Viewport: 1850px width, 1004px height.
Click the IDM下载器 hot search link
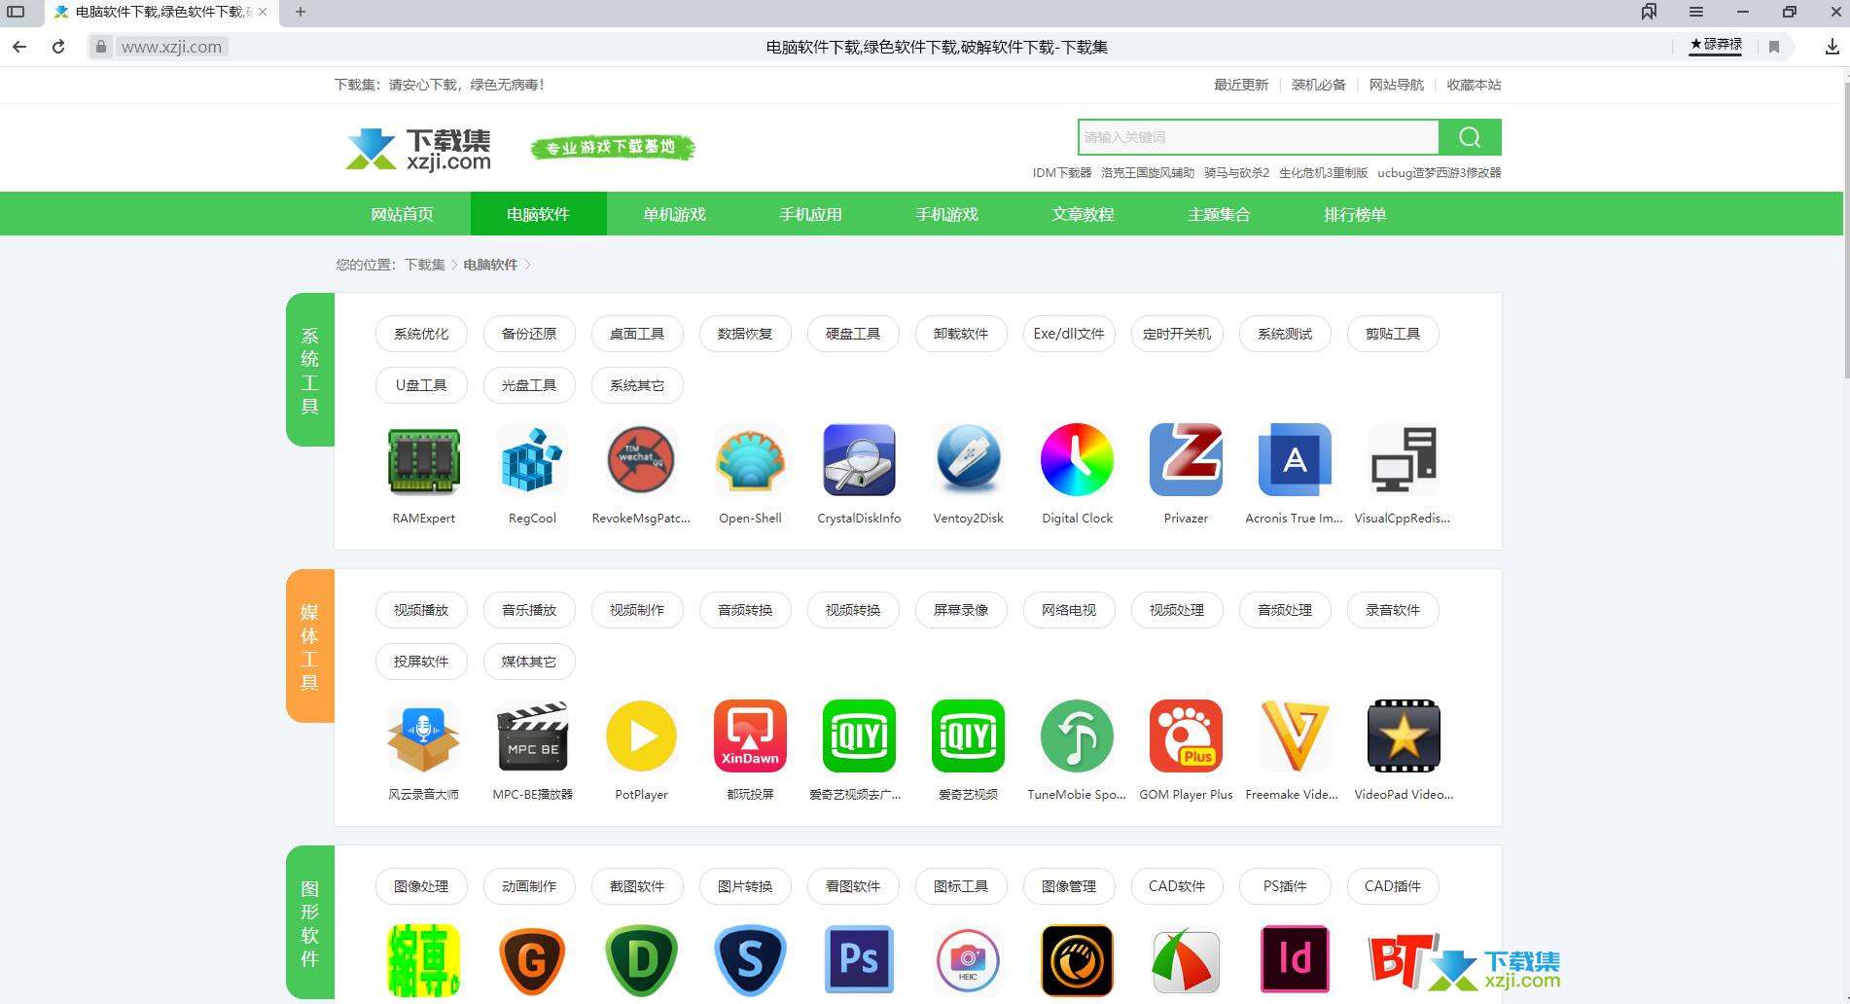click(1061, 173)
